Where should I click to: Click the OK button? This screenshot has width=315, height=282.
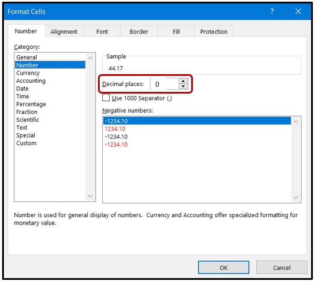click(223, 268)
